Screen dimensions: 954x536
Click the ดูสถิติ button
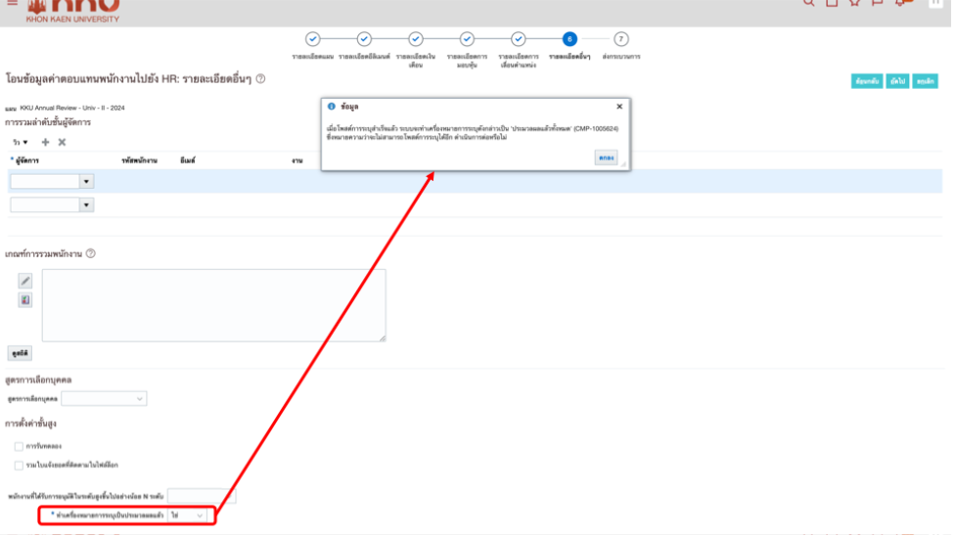point(20,353)
